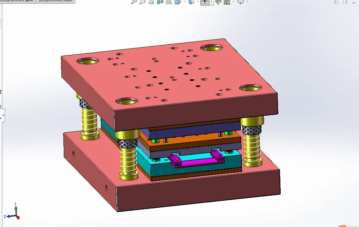Open the Apply Scene dropdown arrow
Screen dimensions: 359x227
(x=233, y=2)
